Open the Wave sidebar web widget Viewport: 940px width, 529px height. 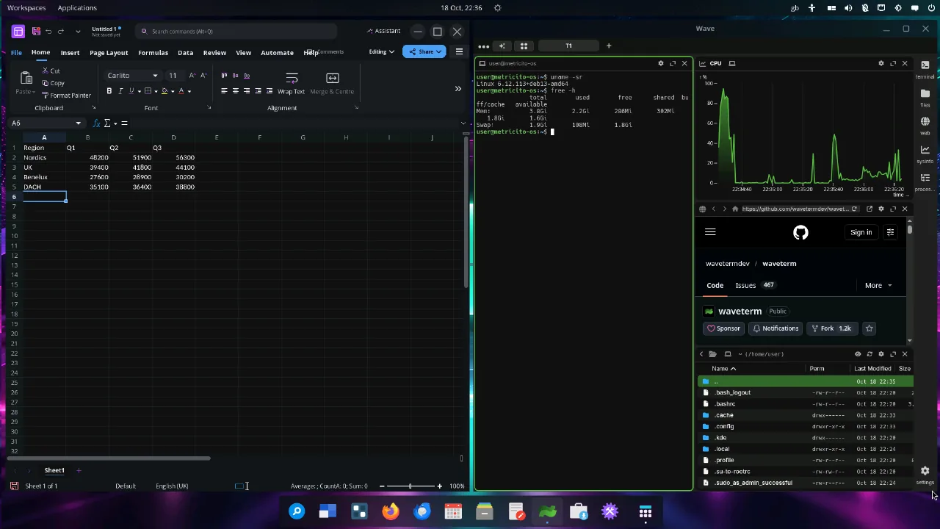[x=925, y=125]
